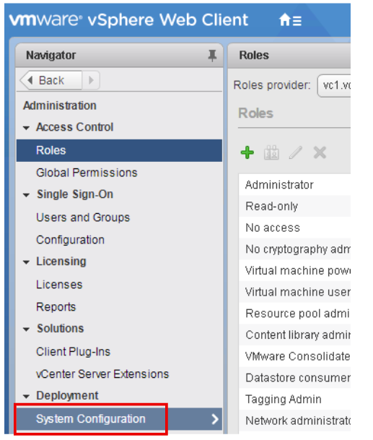373x440 pixels.
Task: Open the vSphere home menu icon
Action: (x=290, y=20)
